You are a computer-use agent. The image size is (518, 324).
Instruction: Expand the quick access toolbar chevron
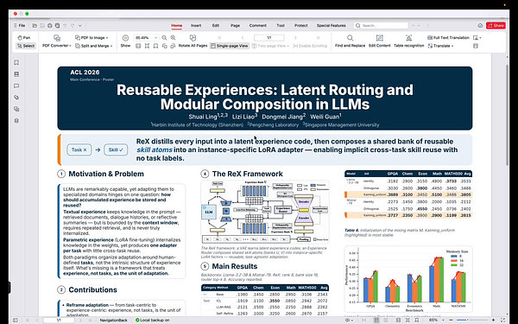point(80,25)
